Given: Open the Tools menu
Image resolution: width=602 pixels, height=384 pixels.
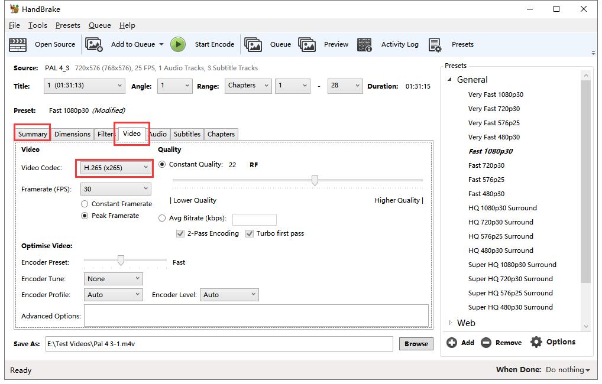Looking at the screenshot, I should (x=38, y=25).
